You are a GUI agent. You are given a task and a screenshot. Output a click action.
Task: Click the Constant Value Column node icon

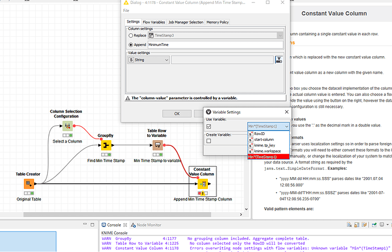pos(202,184)
